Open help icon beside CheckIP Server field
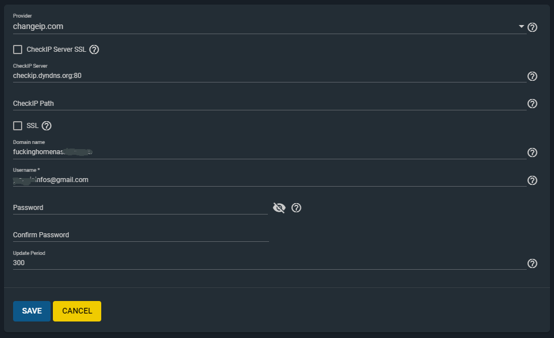This screenshot has width=554, height=338. (532, 76)
